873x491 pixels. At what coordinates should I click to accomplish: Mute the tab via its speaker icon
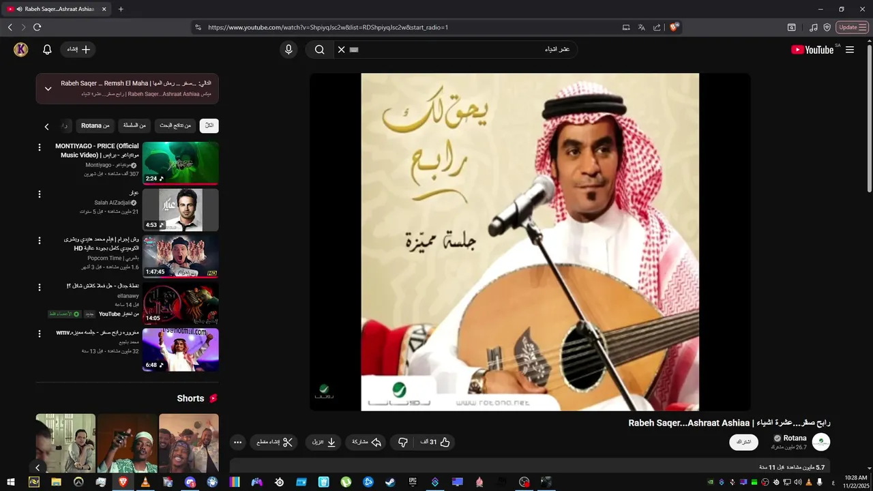18,9
